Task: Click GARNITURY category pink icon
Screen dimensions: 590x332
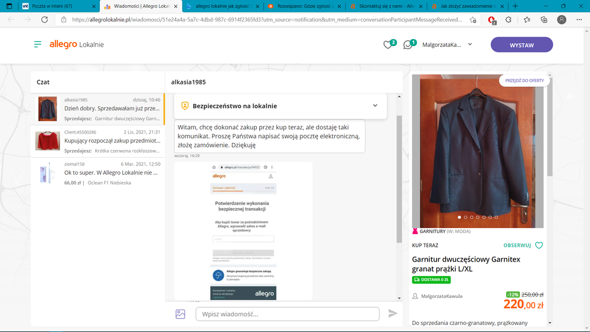Action: [415, 231]
